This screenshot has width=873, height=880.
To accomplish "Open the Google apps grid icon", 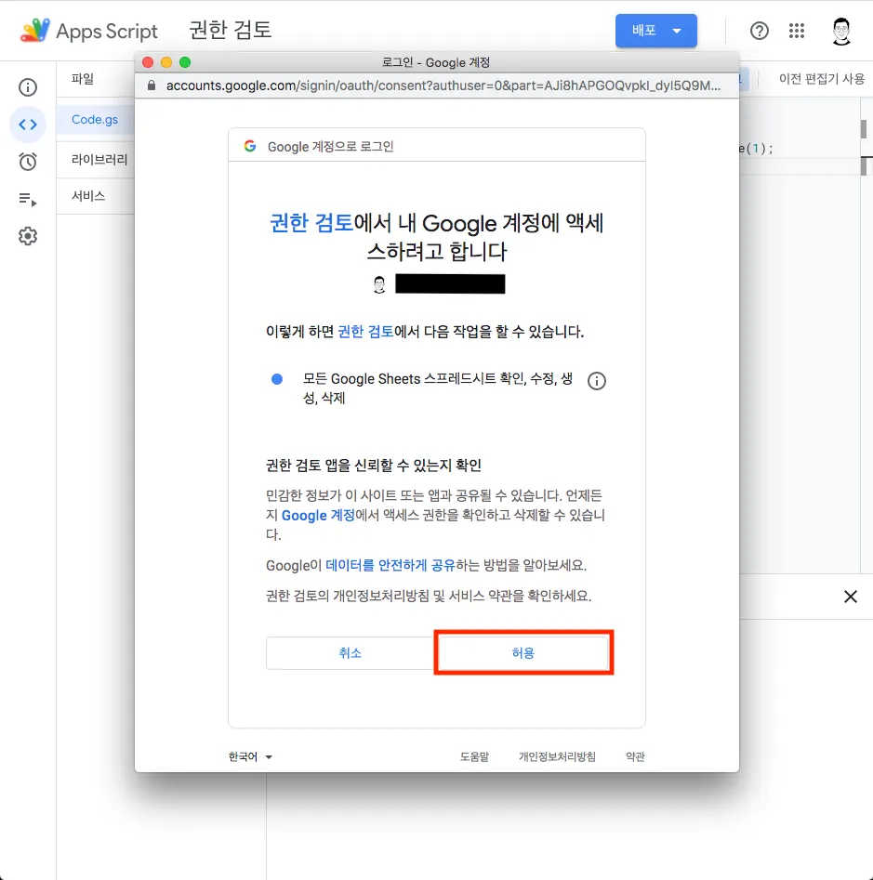I will click(x=796, y=31).
